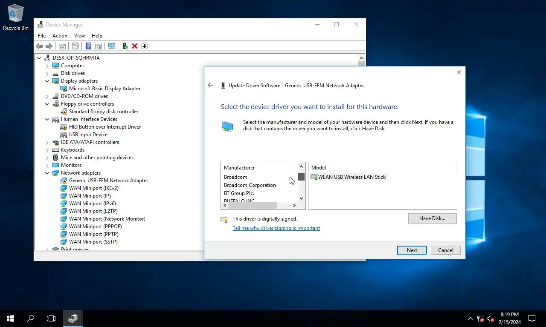Click manufacturer list scroll-up arrow
The height and width of the screenshot is (327, 546).
(x=301, y=166)
